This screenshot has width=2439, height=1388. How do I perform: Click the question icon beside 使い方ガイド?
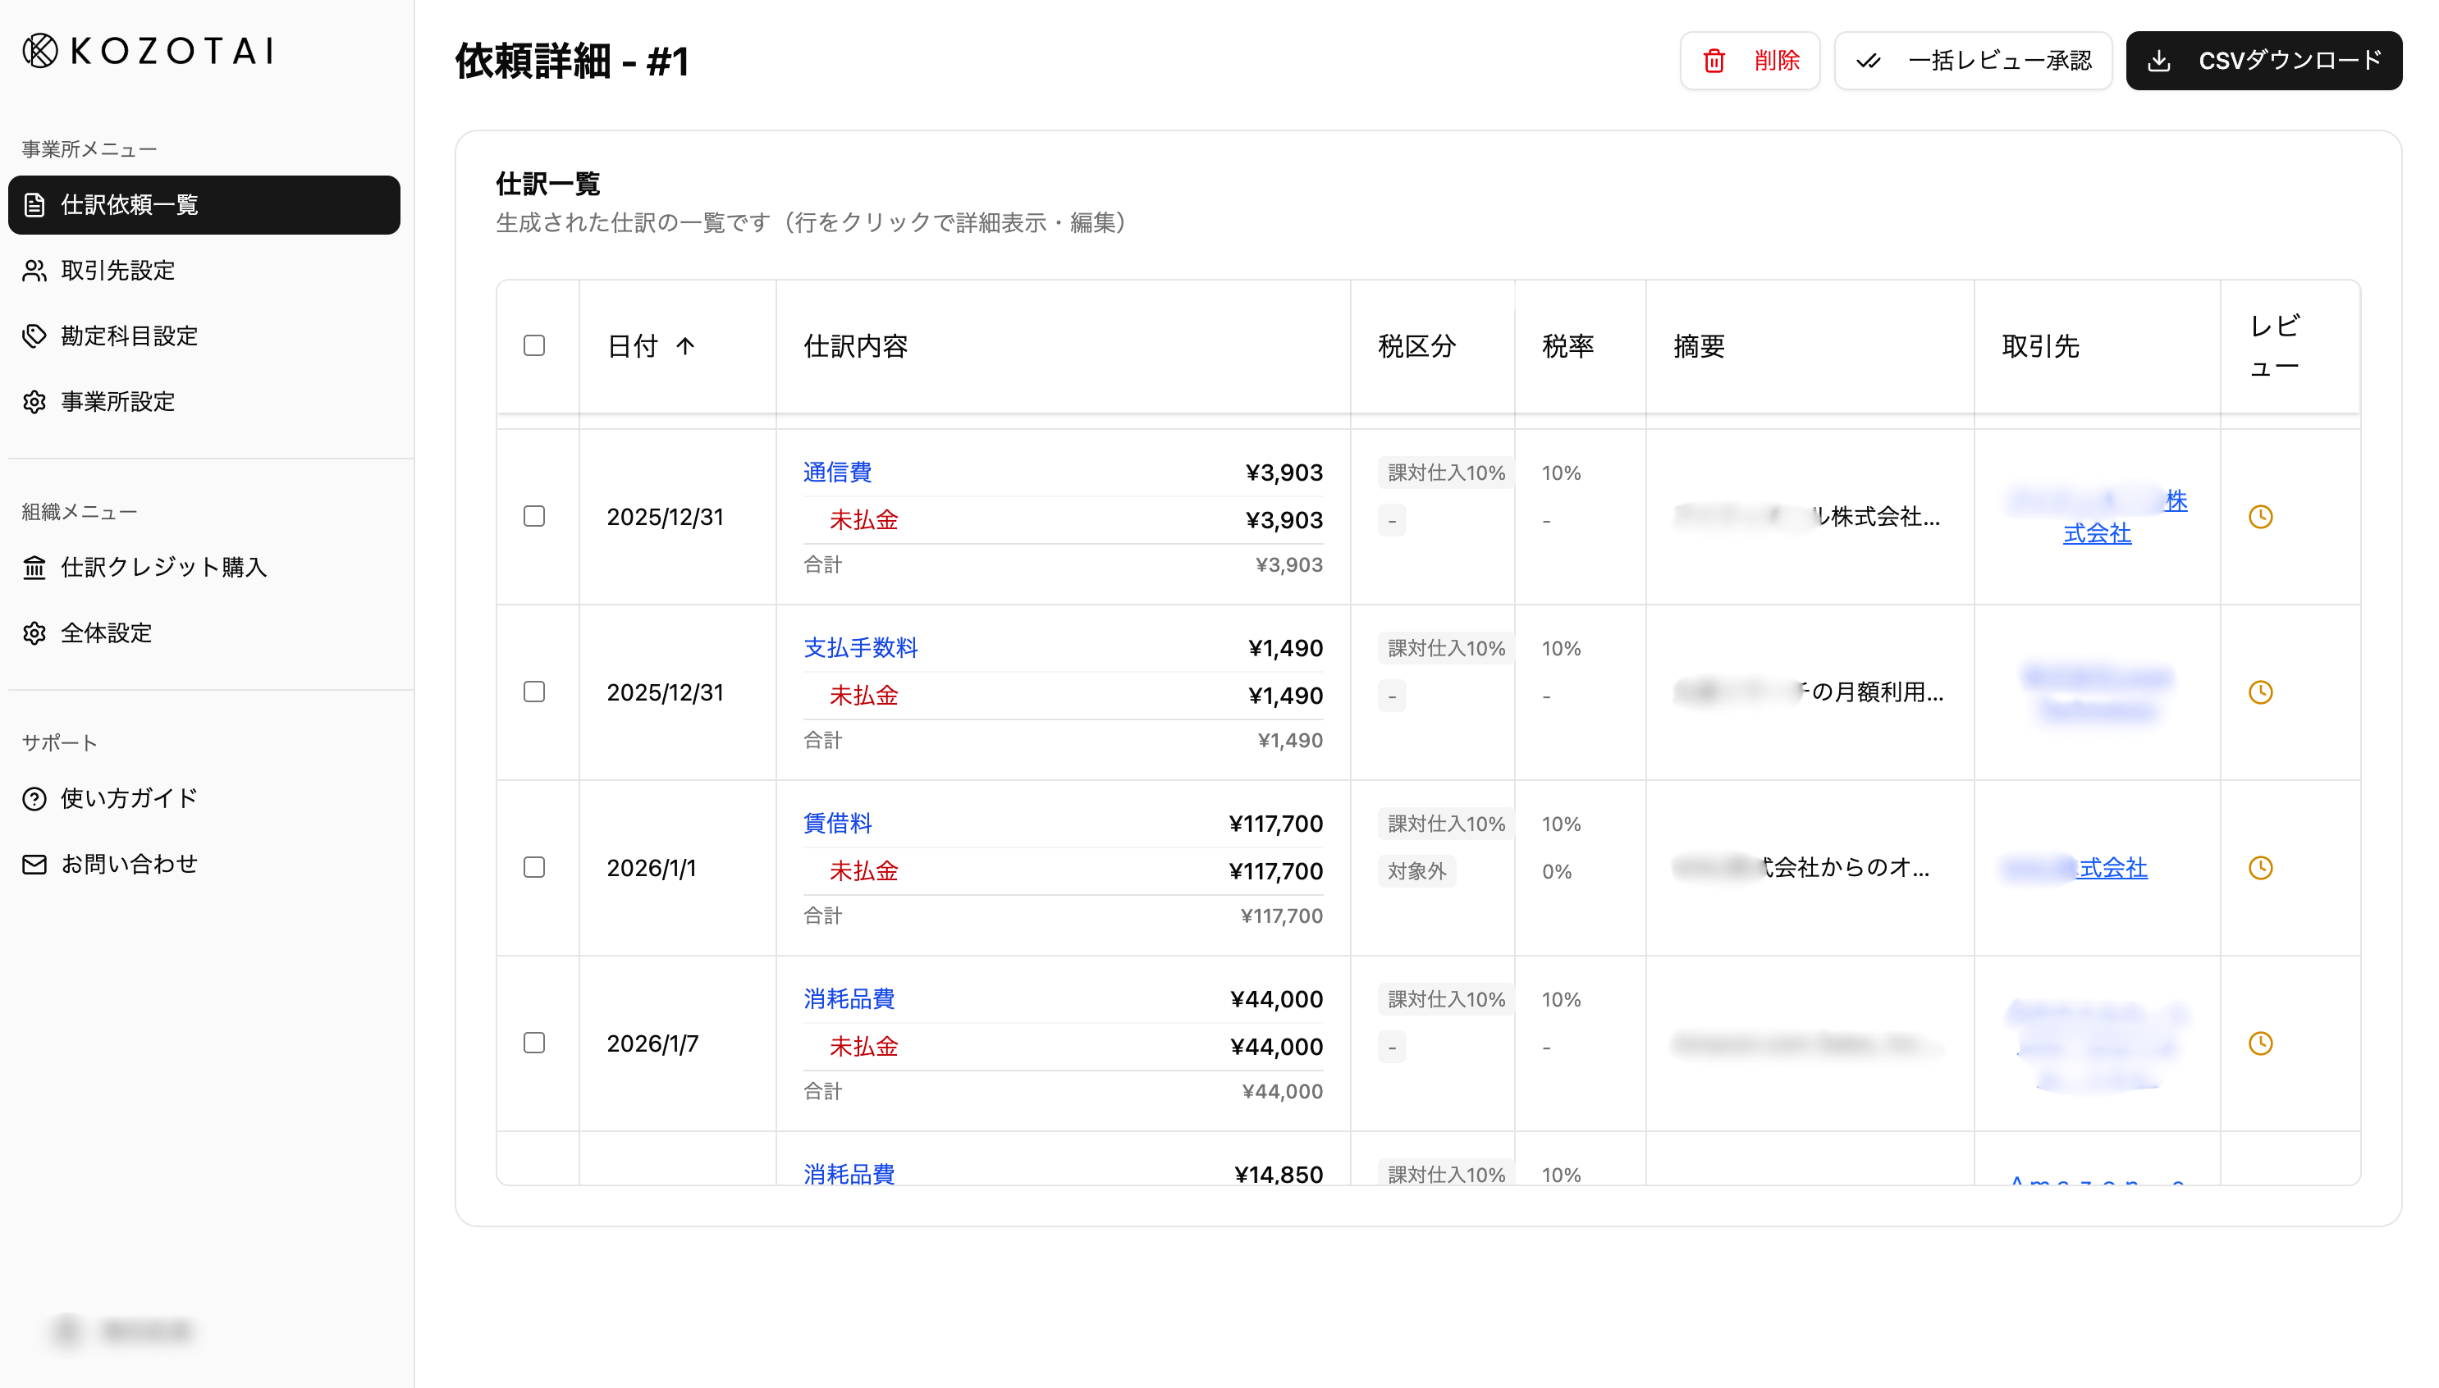click(34, 799)
